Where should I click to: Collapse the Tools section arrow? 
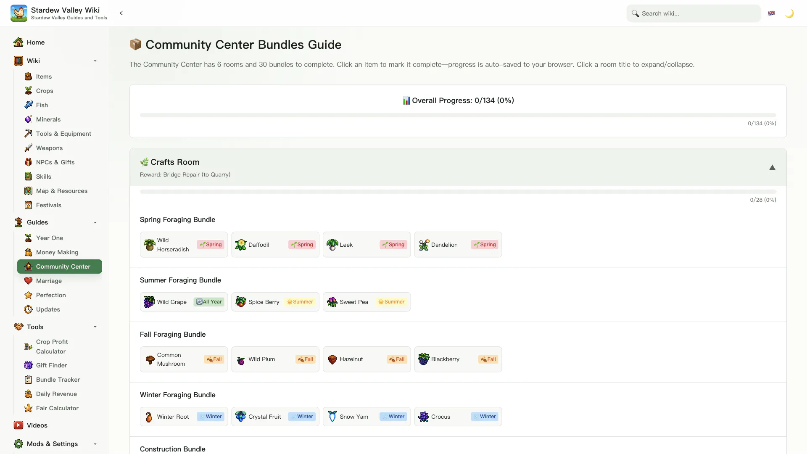coord(95,327)
